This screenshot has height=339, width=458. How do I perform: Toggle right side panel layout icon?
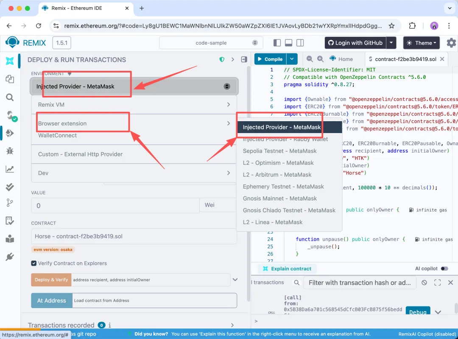pyautogui.click(x=300, y=43)
